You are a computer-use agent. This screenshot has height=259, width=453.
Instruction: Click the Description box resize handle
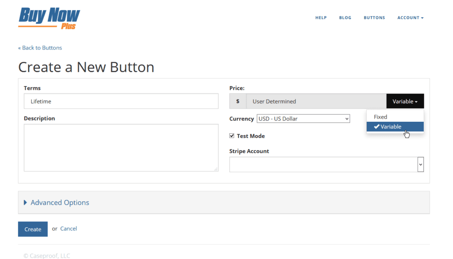[x=216, y=169]
